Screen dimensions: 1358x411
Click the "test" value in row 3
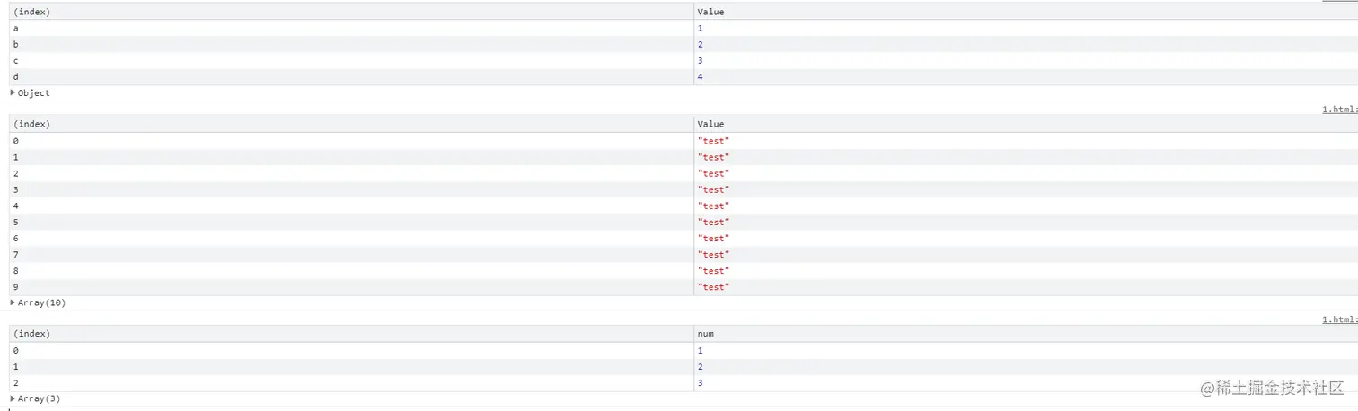pos(713,189)
